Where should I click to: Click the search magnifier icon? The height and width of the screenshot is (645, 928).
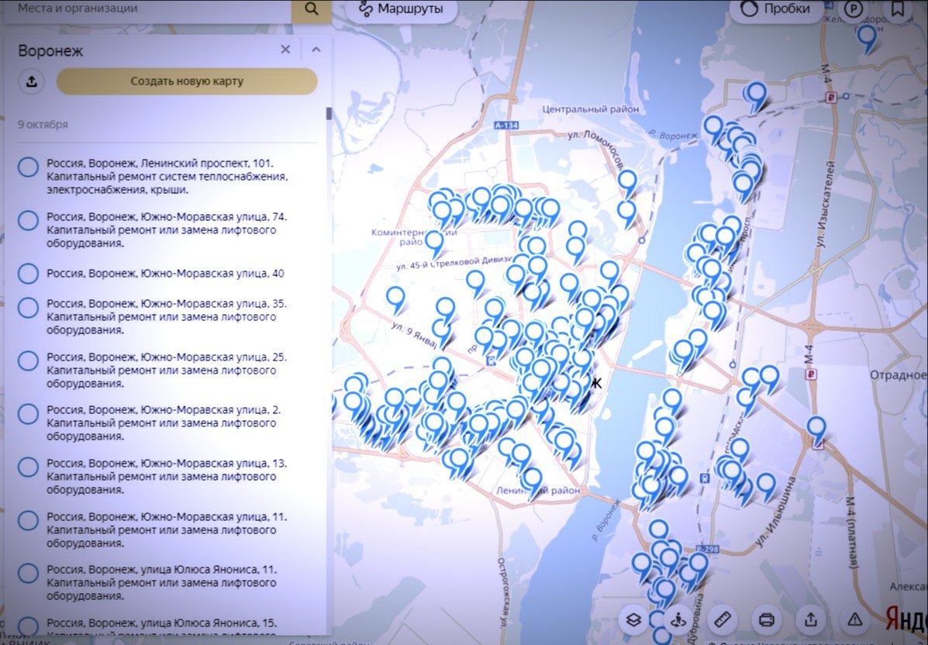(312, 9)
